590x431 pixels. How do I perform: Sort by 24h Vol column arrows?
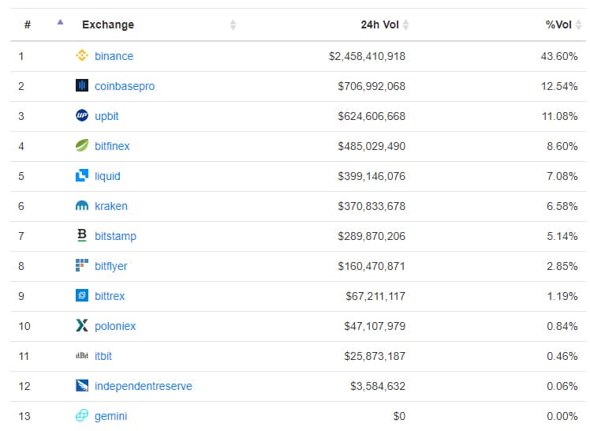point(406,25)
